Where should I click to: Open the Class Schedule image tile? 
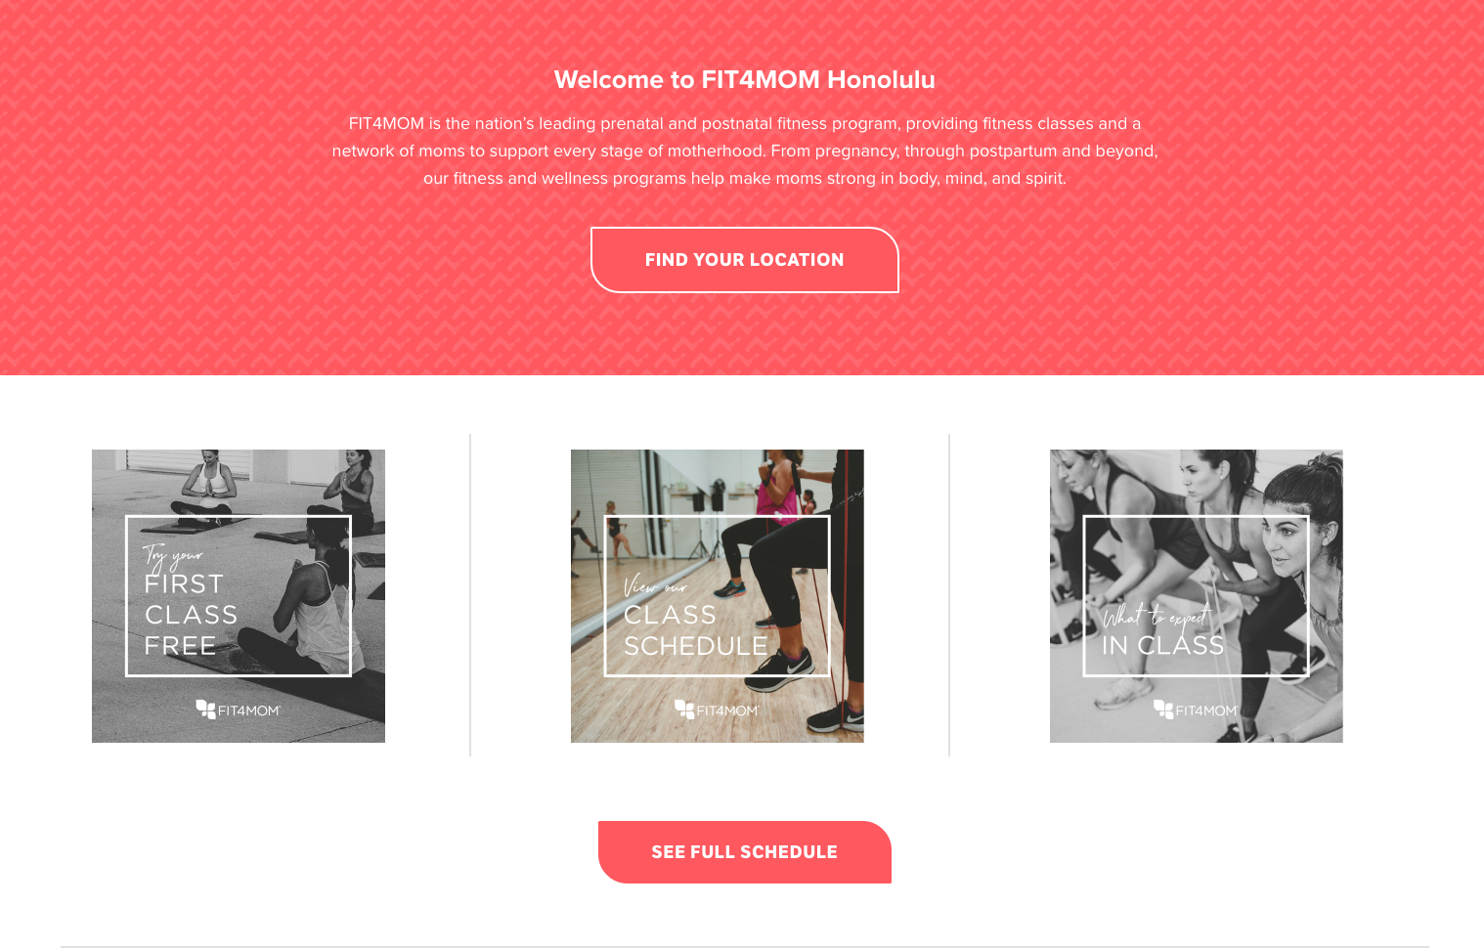[x=718, y=596]
